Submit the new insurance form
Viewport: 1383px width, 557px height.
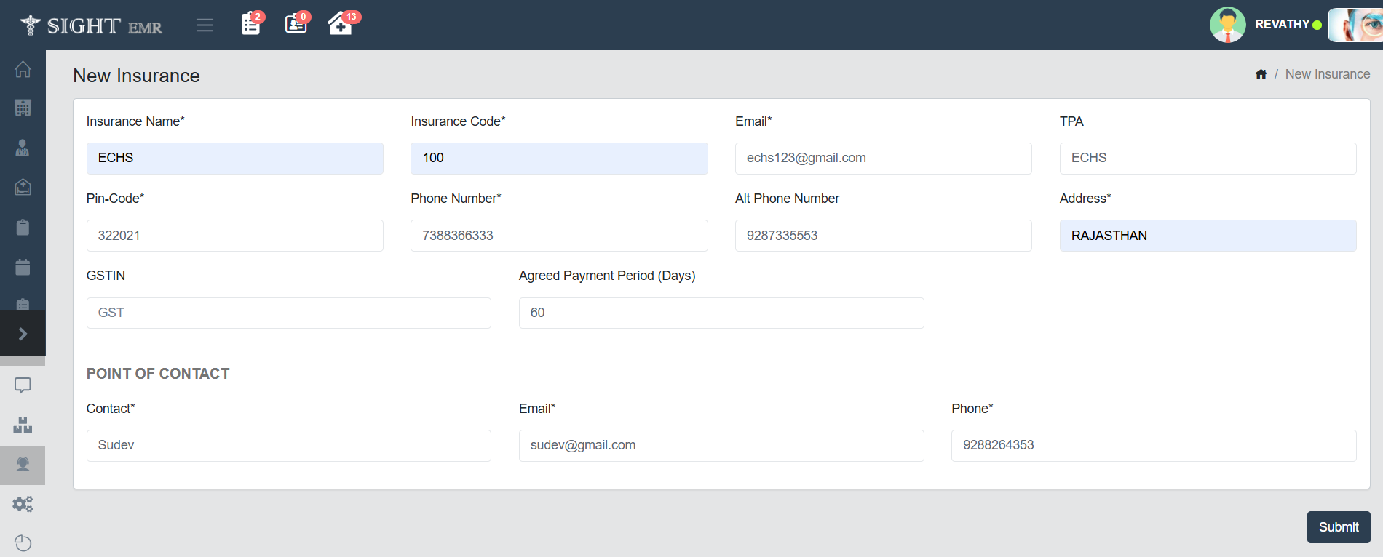point(1338,527)
